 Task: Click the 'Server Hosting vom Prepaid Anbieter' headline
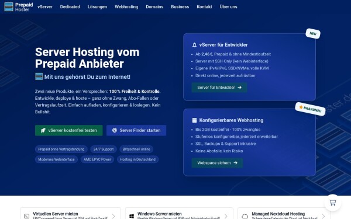87,58
